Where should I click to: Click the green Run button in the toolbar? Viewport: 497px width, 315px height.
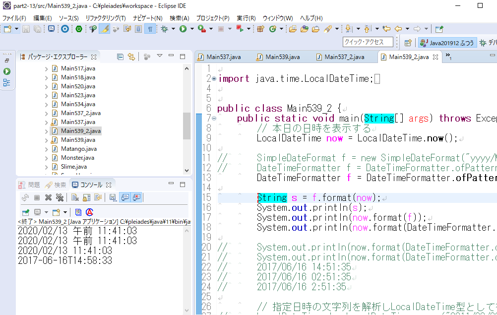(183, 29)
